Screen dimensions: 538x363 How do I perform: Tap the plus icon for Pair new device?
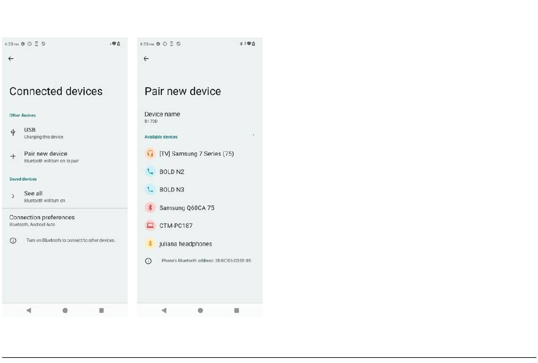[x=13, y=156]
